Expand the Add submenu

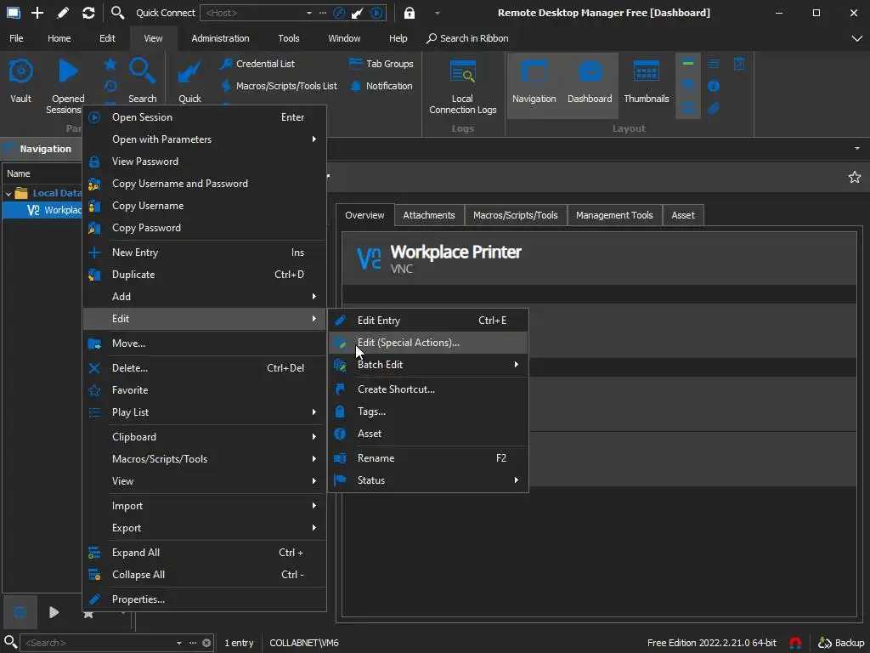pos(204,297)
